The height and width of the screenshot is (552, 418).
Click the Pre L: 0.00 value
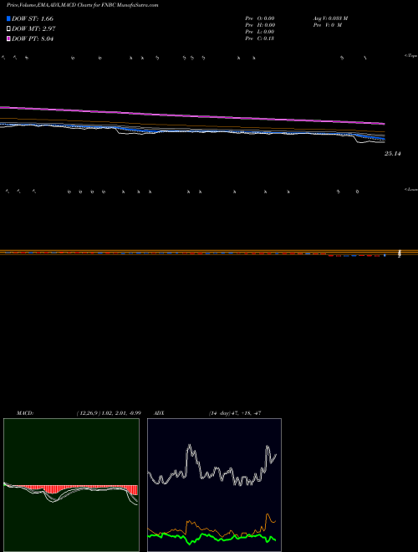260,32
